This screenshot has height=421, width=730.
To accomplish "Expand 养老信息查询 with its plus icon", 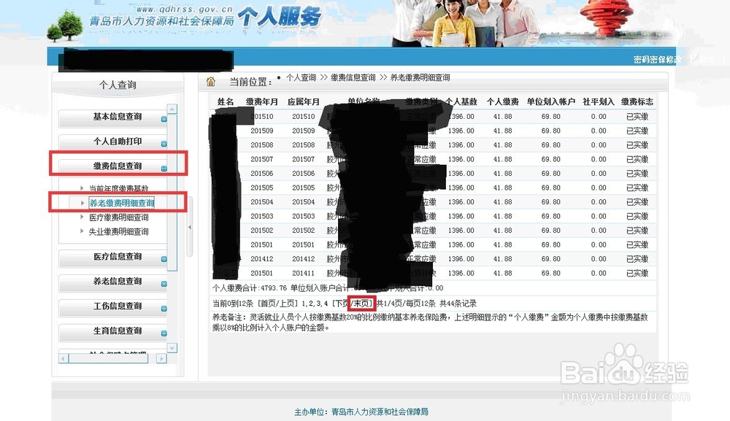I will pos(164,284).
